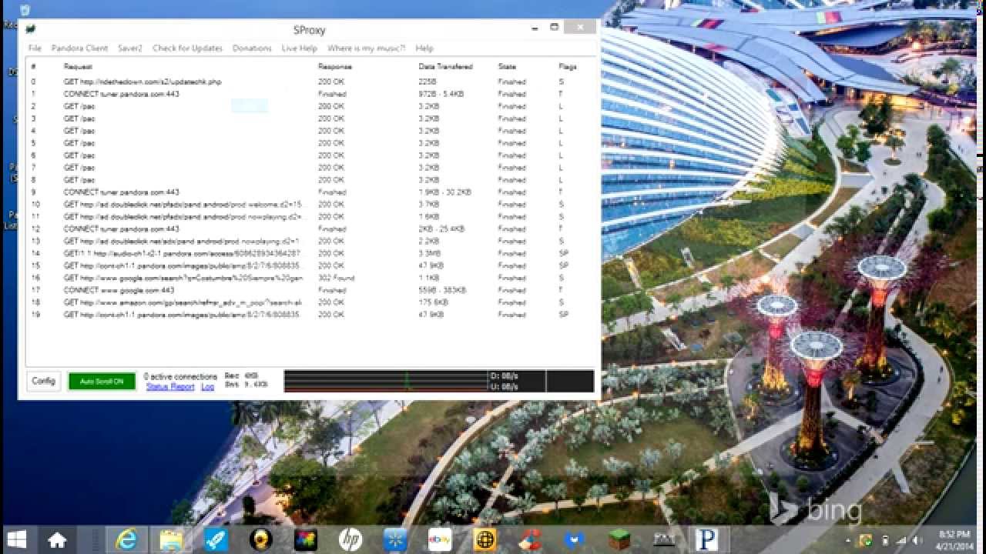Image resolution: width=986 pixels, height=554 pixels.
Task: Open the Saver2 menu
Action: [x=130, y=48]
